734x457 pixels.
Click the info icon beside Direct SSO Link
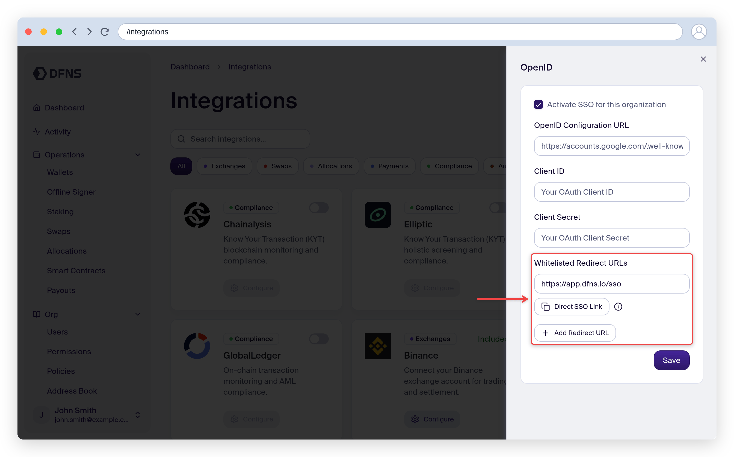[618, 307]
